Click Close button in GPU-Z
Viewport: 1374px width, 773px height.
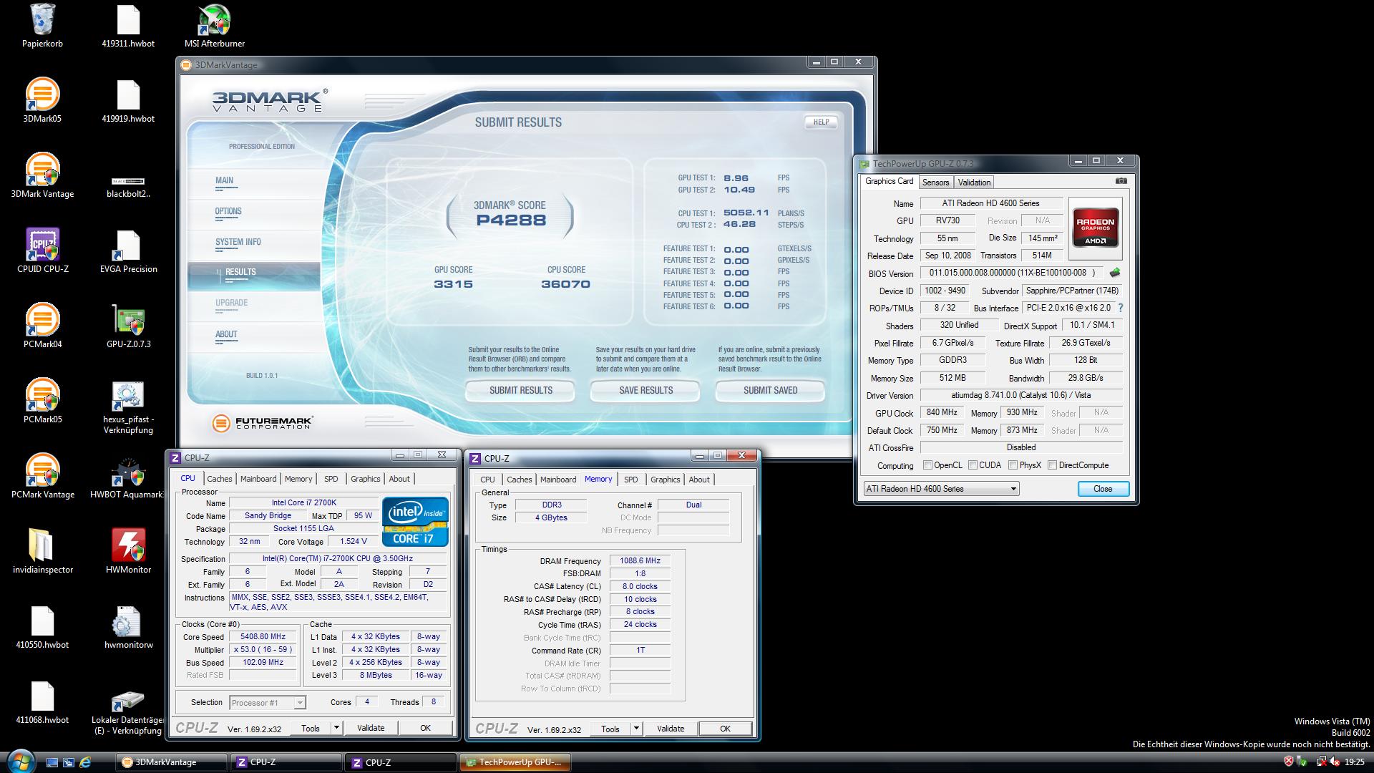(1103, 489)
